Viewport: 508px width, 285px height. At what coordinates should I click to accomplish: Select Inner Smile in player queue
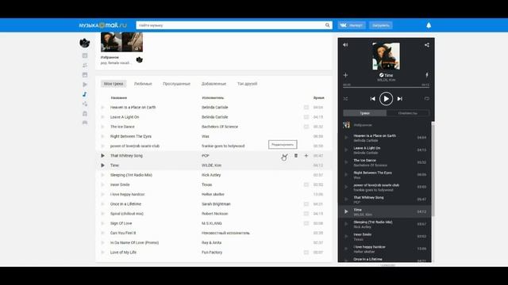(384, 237)
